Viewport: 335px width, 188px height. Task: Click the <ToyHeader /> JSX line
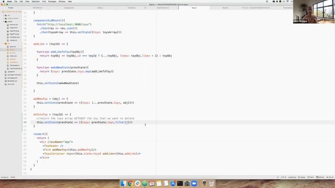(53, 146)
